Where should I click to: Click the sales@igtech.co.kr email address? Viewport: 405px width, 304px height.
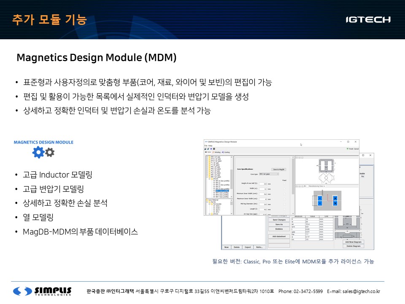point(362,291)
